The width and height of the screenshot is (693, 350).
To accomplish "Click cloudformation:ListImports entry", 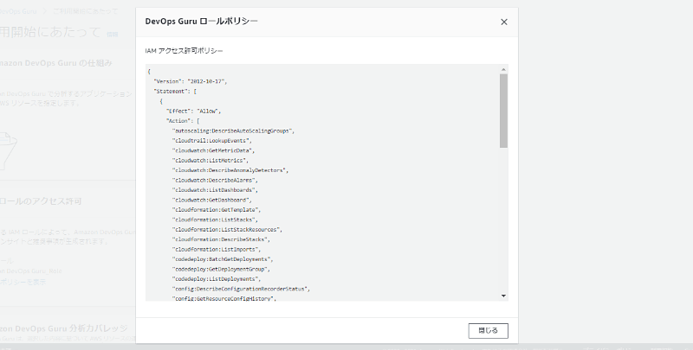I will (216, 250).
